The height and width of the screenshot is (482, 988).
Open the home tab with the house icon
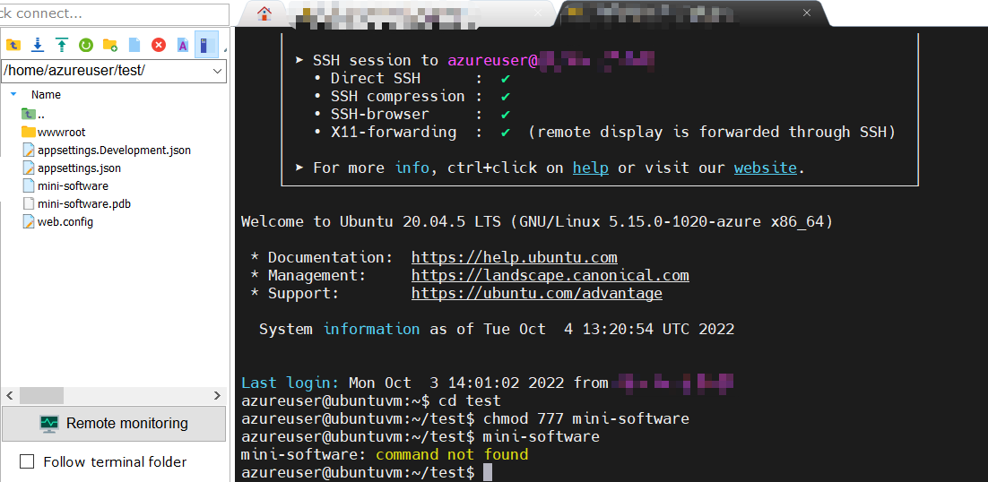[264, 13]
